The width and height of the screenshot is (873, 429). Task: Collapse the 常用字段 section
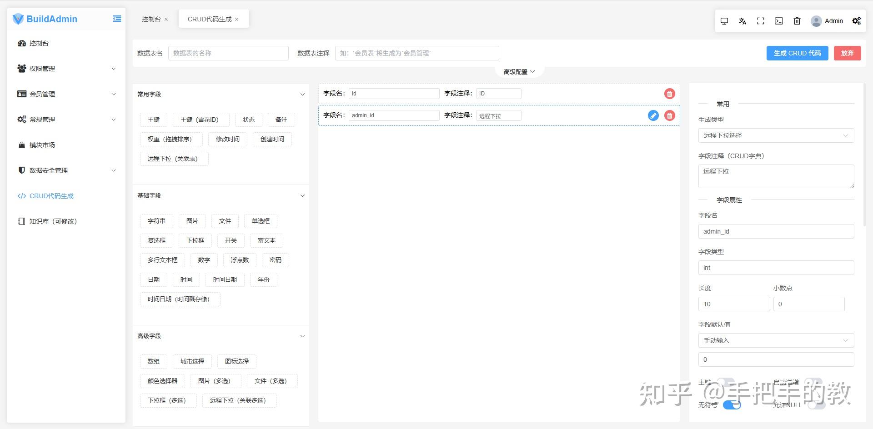point(302,94)
